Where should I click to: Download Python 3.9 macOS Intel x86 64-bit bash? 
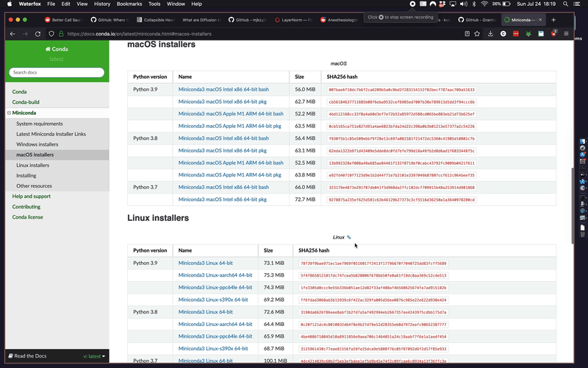click(x=223, y=89)
